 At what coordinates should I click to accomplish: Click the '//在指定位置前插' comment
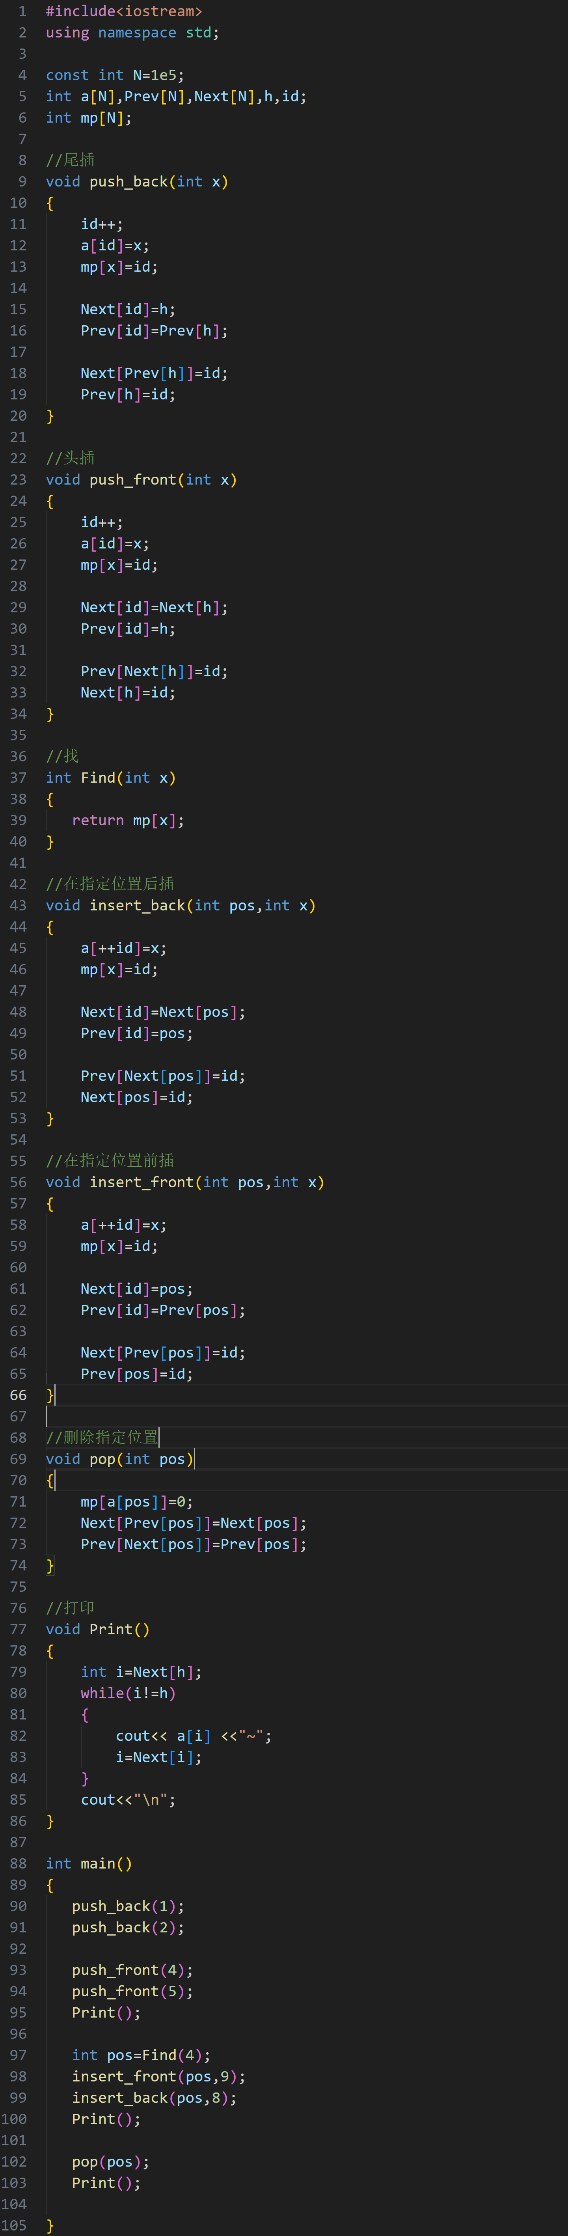point(110,1160)
